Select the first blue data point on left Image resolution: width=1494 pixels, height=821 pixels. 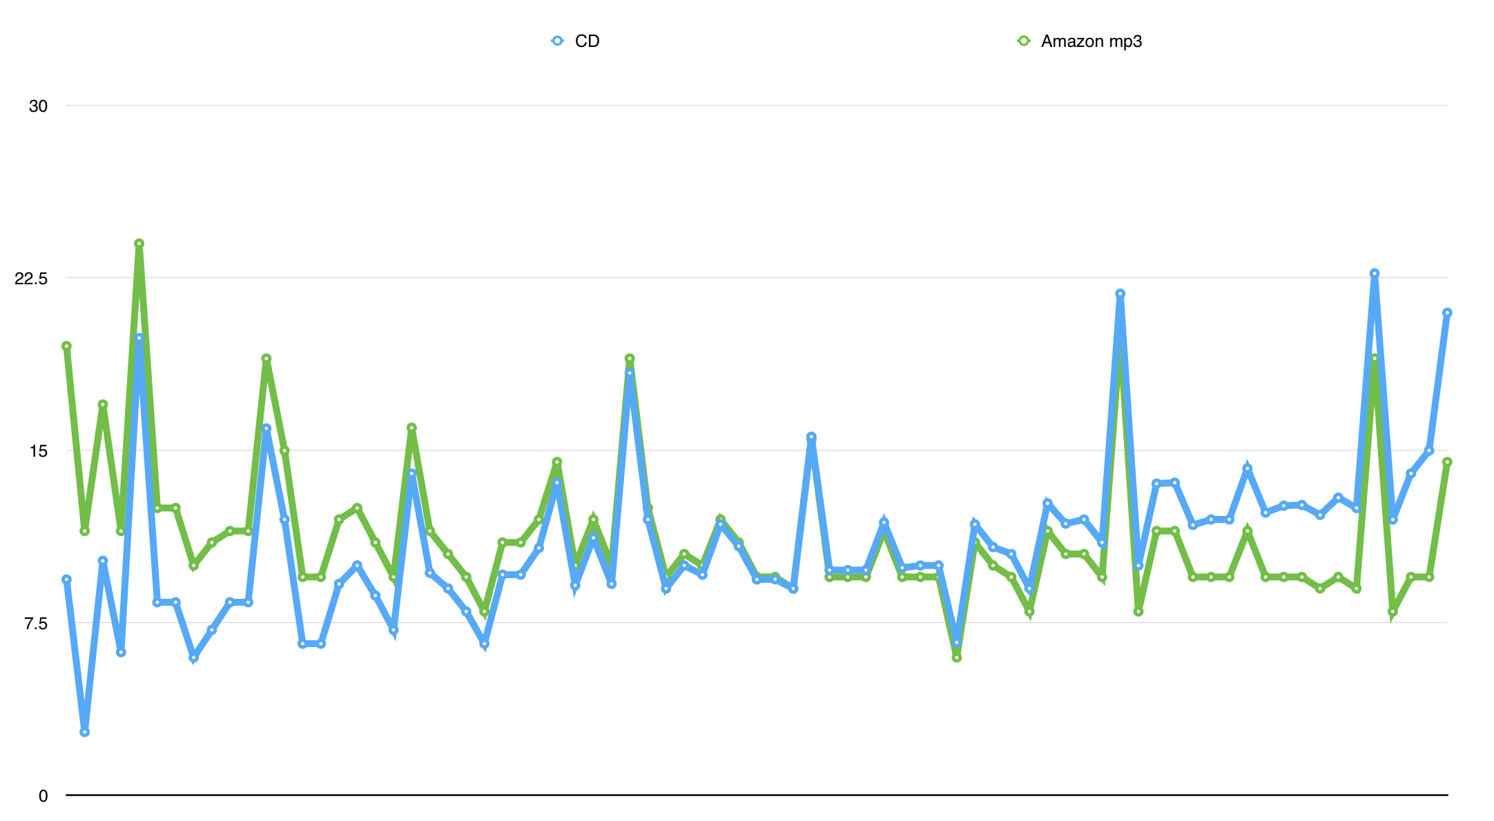coord(66,580)
